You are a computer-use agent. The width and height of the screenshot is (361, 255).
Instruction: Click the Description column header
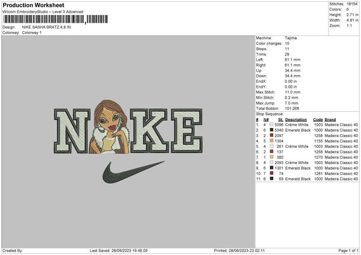point(296,120)
